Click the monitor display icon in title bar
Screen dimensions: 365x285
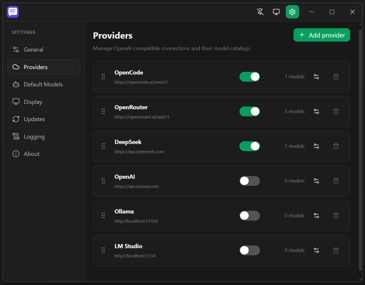tap(276, 12)
